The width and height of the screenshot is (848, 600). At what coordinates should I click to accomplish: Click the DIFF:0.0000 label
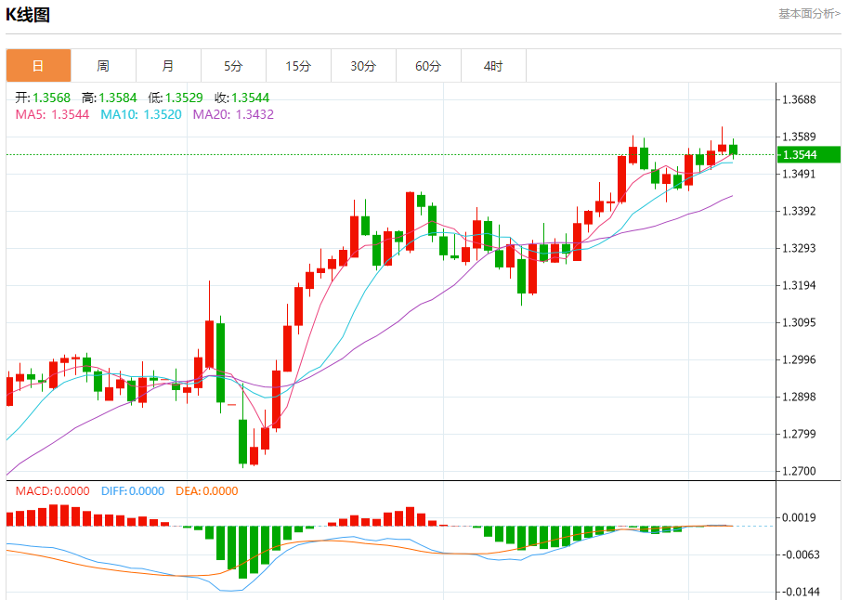[133, 491]
